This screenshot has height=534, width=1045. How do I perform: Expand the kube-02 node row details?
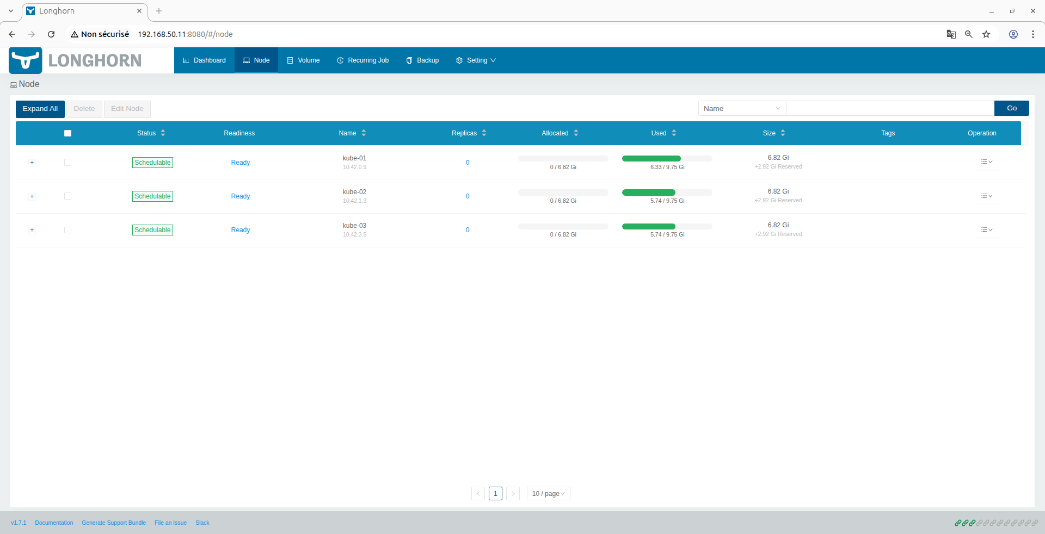point(32,196)
